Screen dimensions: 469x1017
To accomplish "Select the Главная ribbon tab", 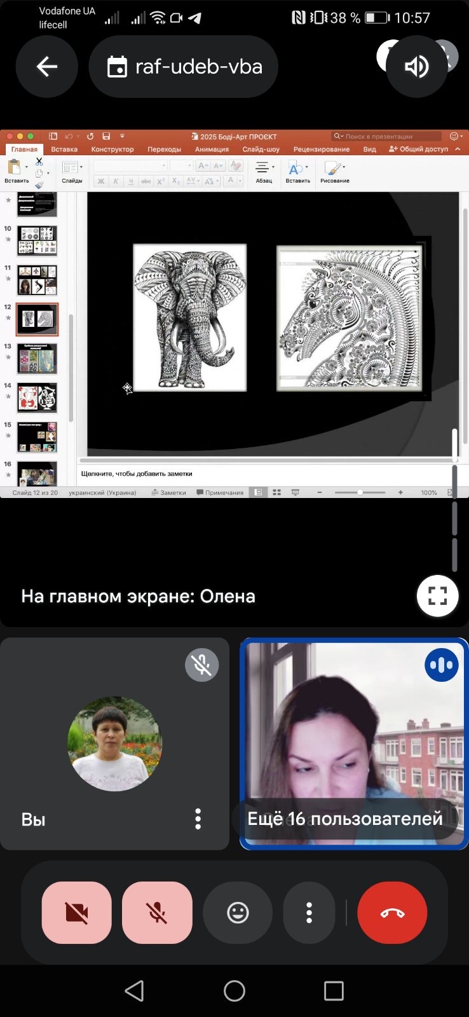I will pyautogui.click(x=24, y=149).
